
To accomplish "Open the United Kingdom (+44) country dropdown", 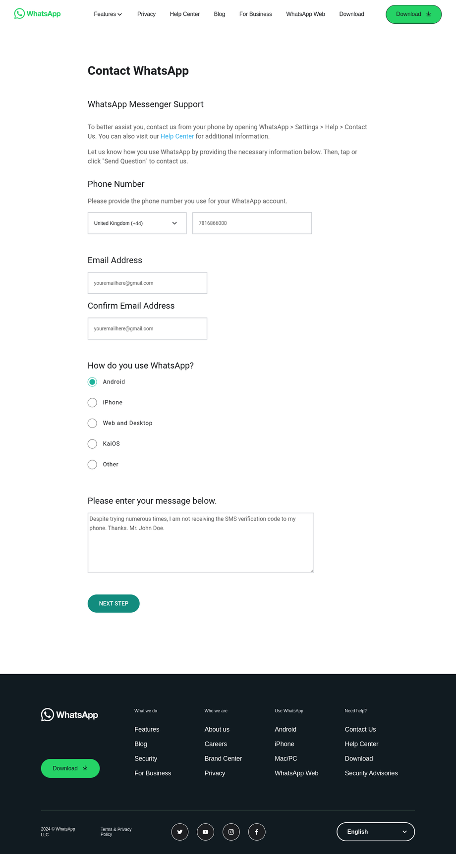I will pyautogui.click(x=137, y=223).
